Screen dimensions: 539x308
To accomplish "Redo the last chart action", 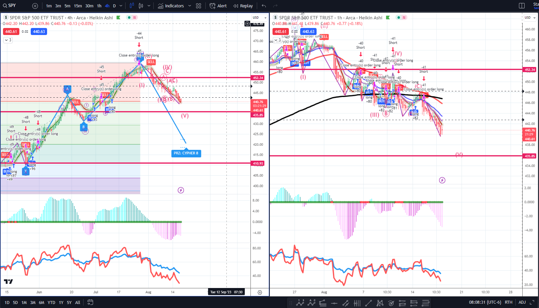I will click(x=276, y=6).
